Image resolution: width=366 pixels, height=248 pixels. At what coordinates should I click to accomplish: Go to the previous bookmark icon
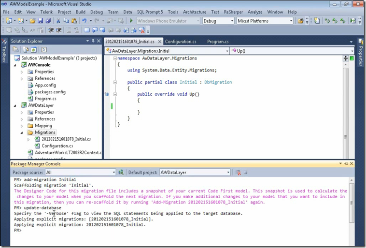pos(95,30)
